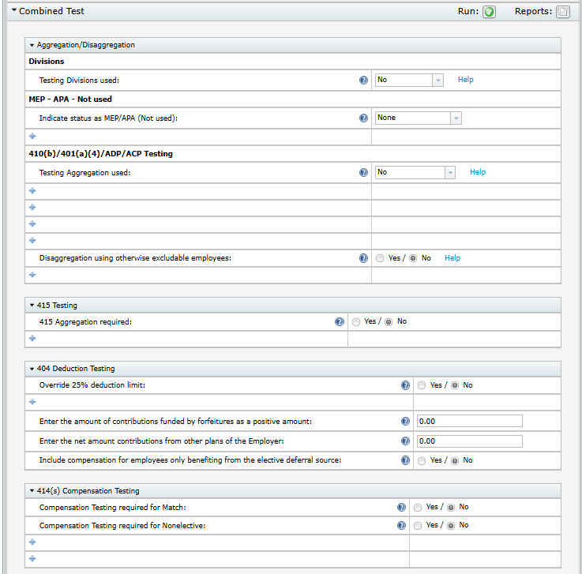
Task: Open the Testing Divisions used dropdown
Action: [x=437, y=80]
